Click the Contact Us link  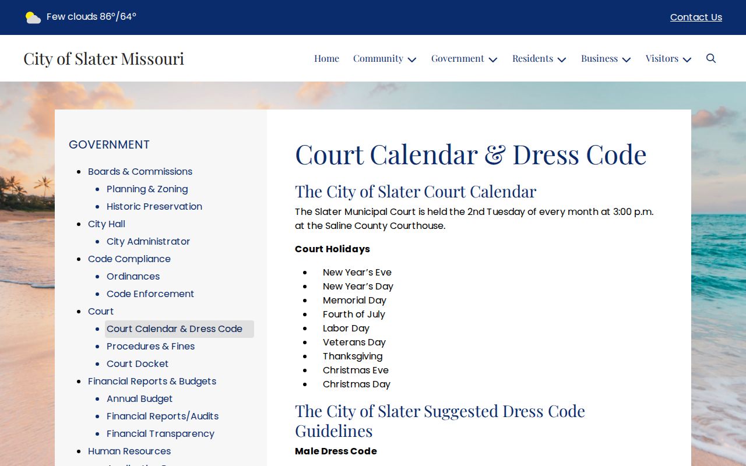[x=696, y=17]
